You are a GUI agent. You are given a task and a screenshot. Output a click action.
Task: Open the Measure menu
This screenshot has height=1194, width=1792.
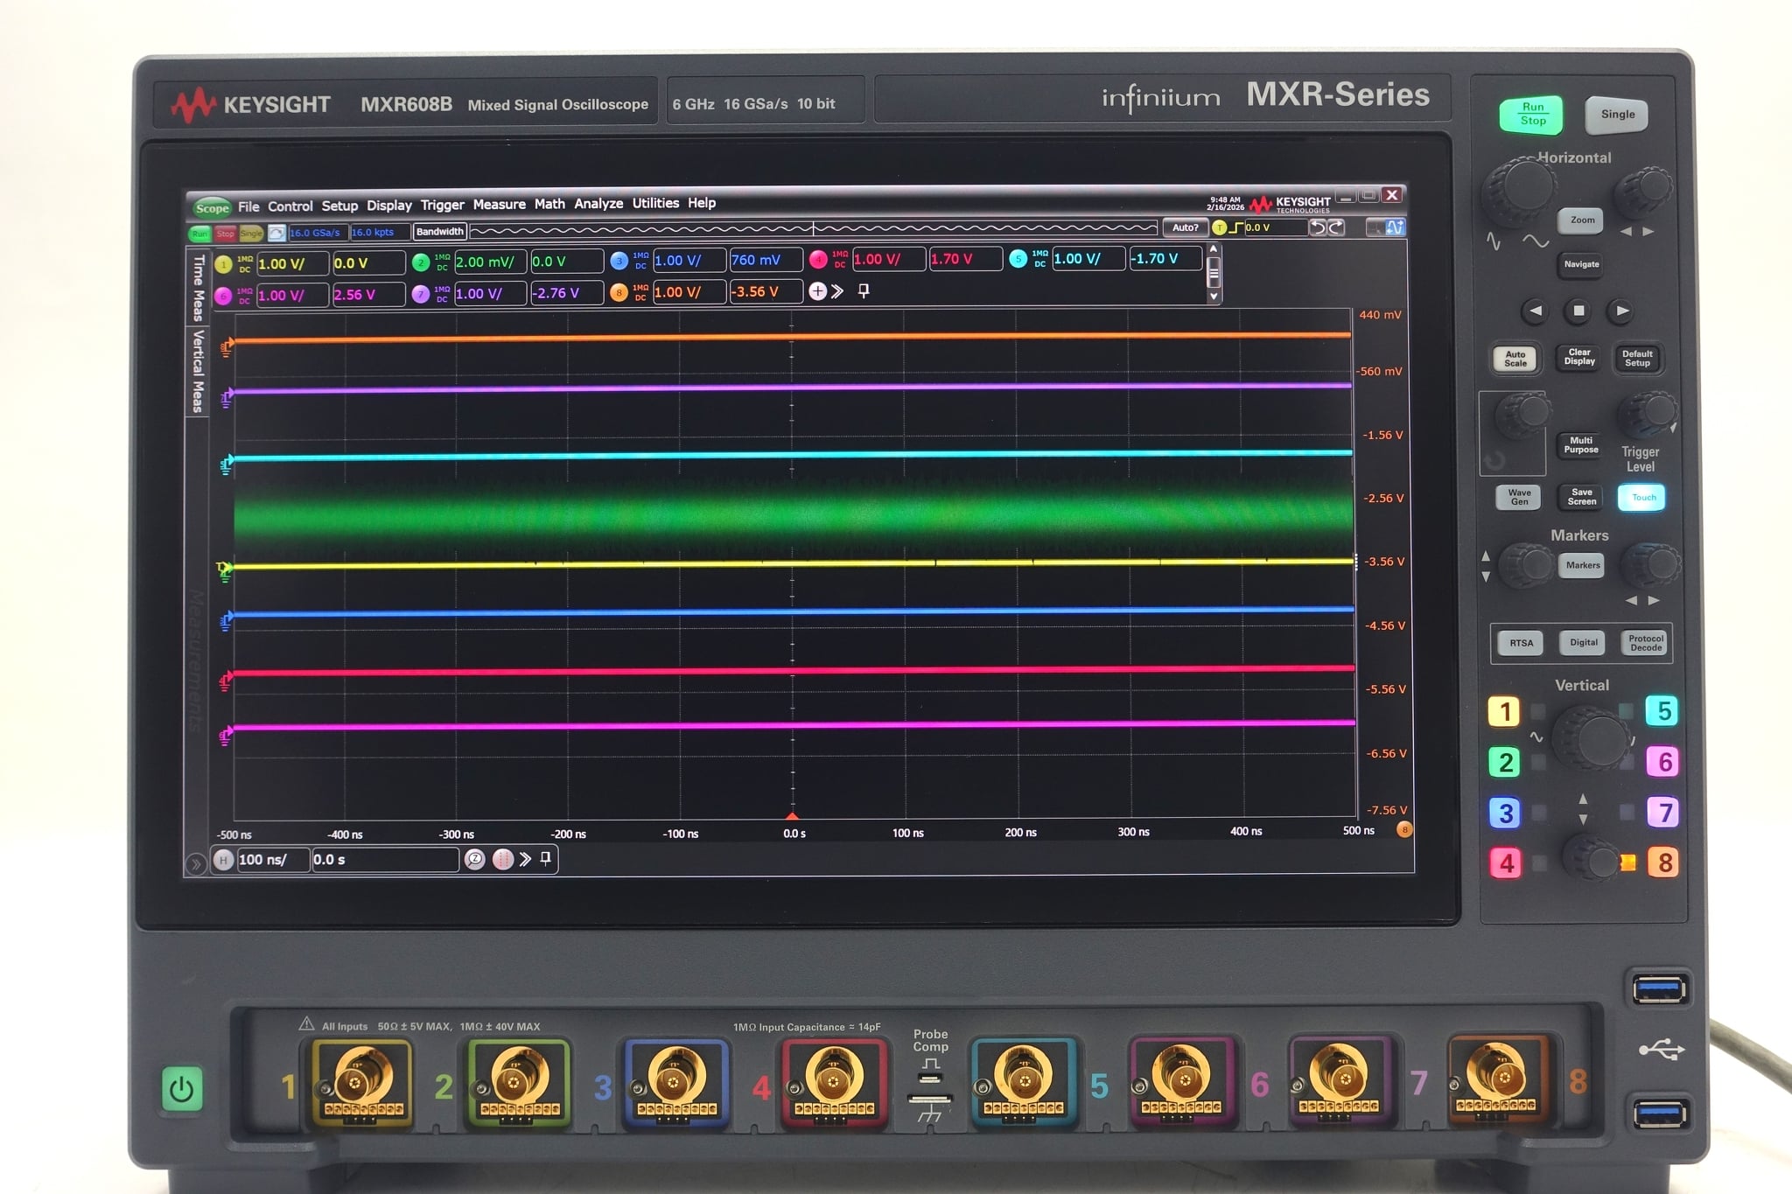click(500, 204)
